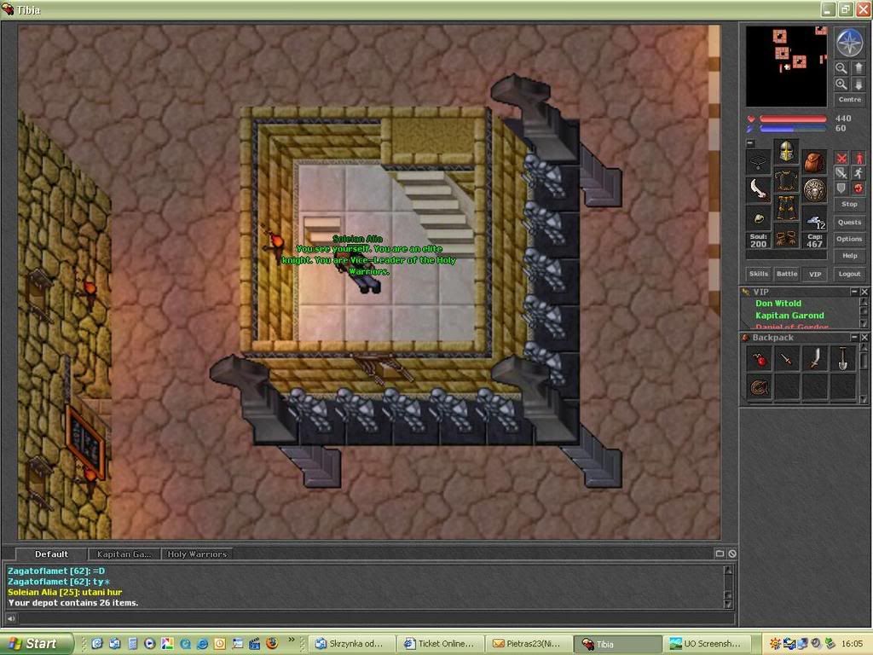Toggle the Skills window
Image resolution: width=873 pixels, height=655 pixels.
tap(758, 274)
